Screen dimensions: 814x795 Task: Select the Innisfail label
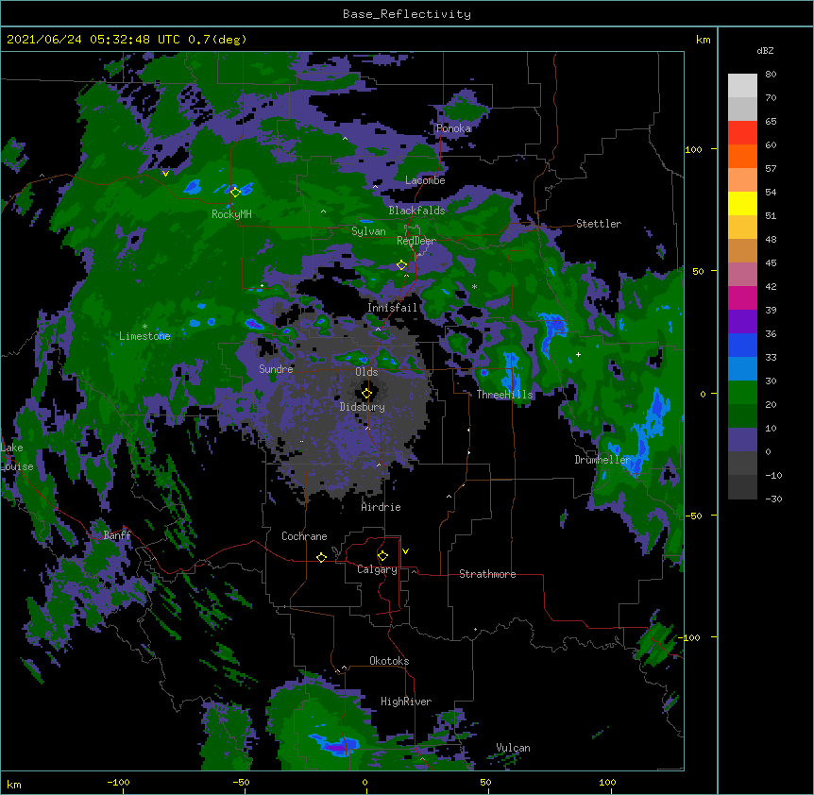392,308
